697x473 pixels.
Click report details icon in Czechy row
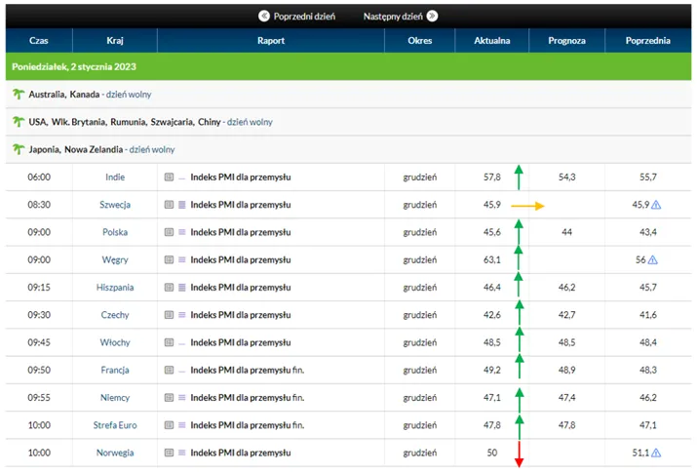(169, 315)
